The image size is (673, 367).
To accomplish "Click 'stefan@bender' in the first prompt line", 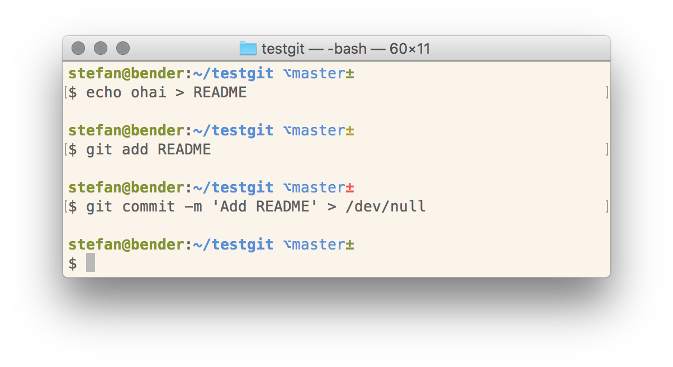I will [x=126, y=73].
